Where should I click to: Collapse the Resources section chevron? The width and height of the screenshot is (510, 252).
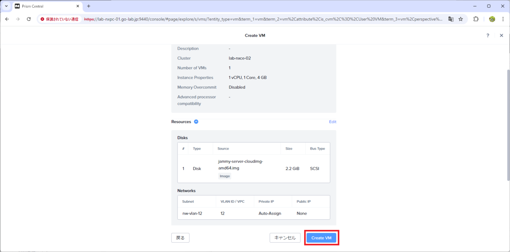pos(196,122)
